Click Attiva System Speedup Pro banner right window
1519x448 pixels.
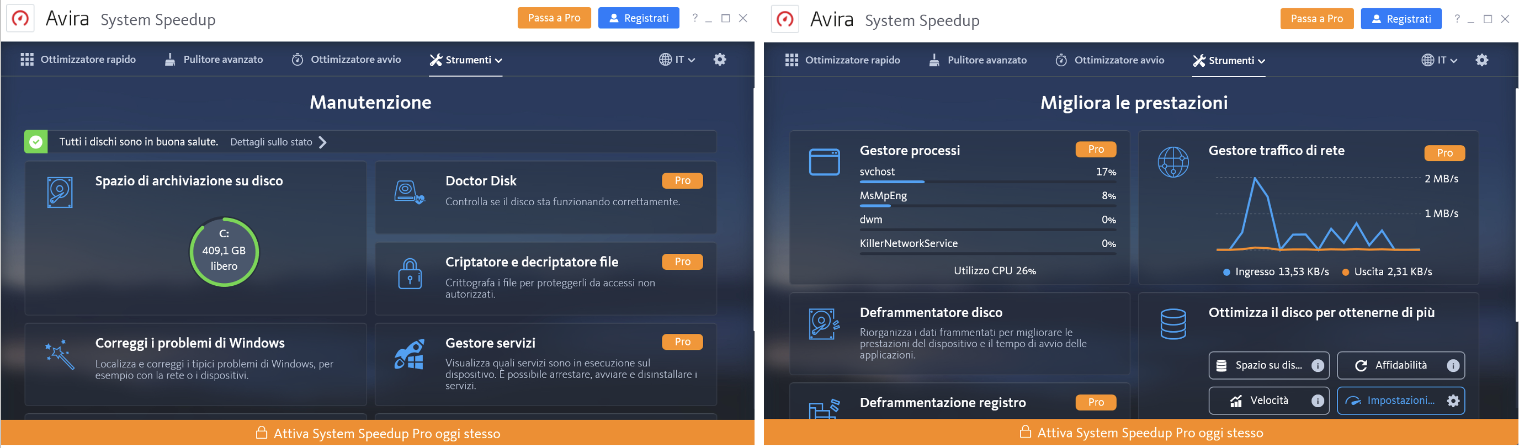(1141, 433)
